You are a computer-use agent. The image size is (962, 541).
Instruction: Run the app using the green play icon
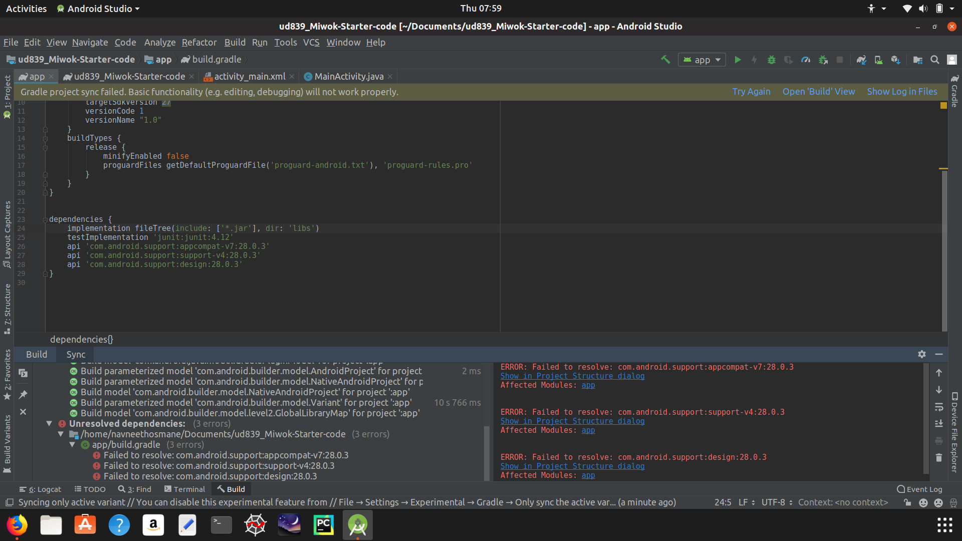[x=738, y=60]
